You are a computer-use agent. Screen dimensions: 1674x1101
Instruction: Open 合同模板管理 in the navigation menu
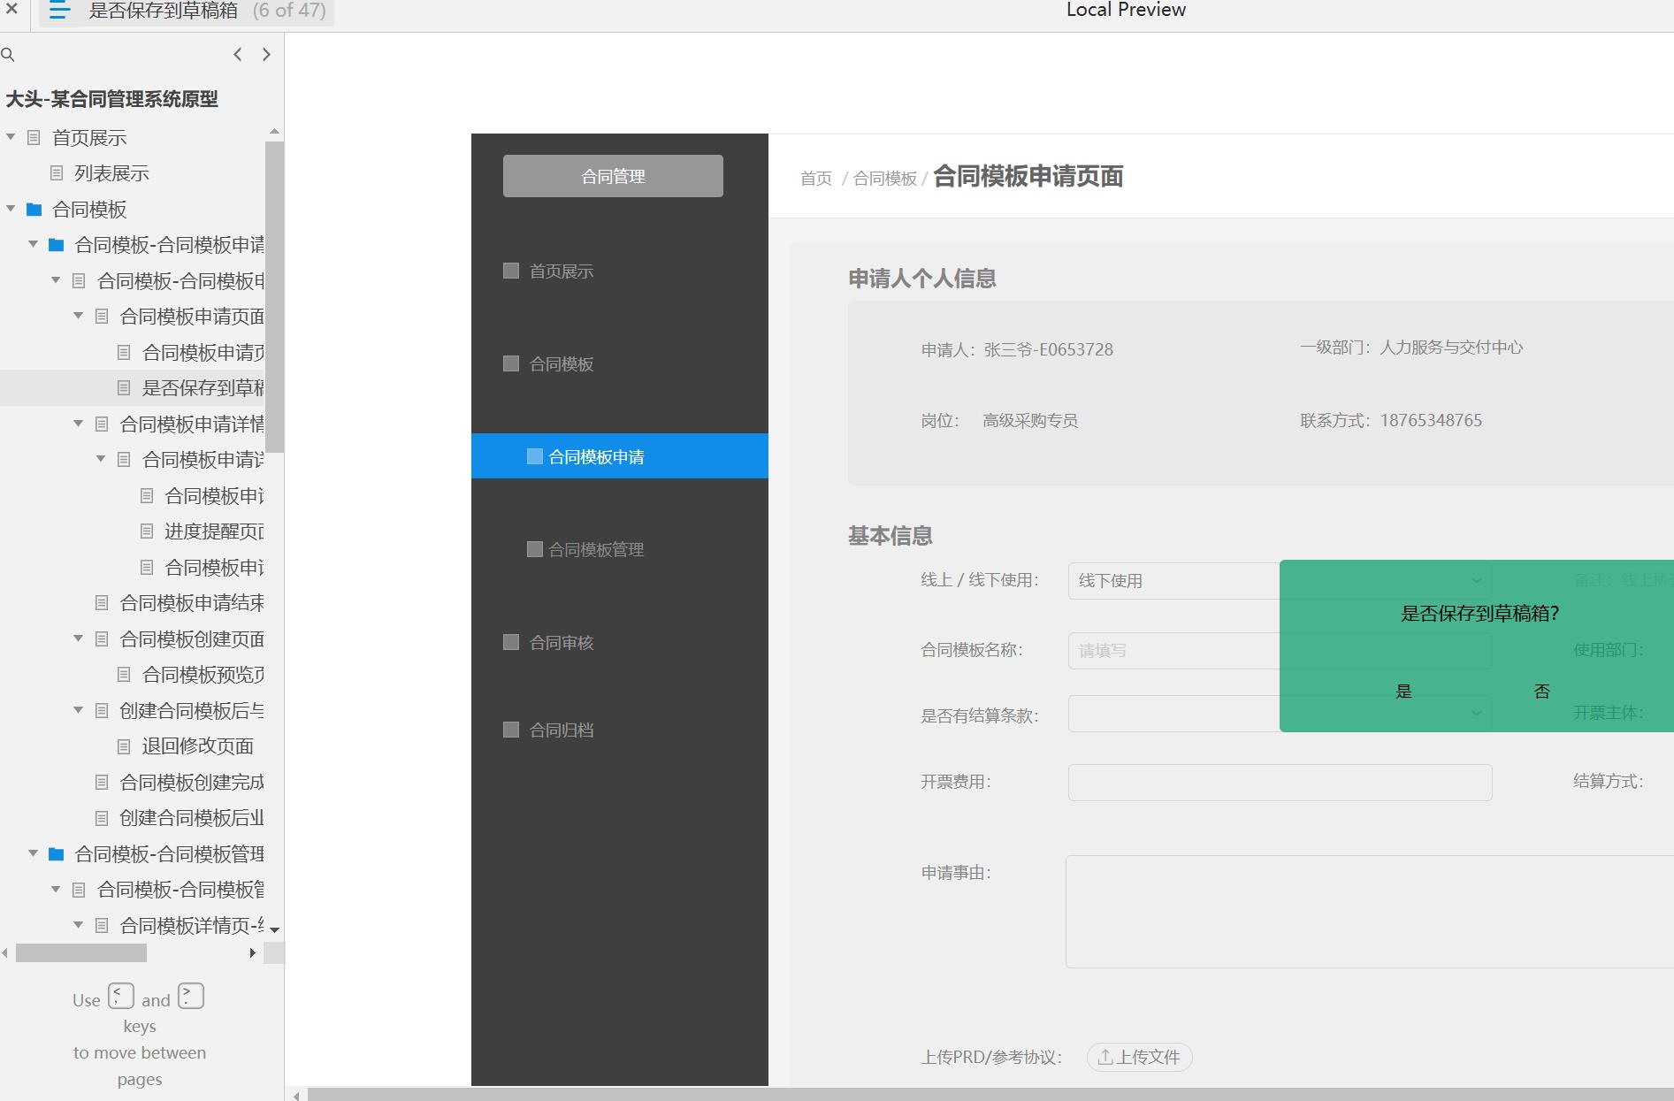click(x=596, y=550)
